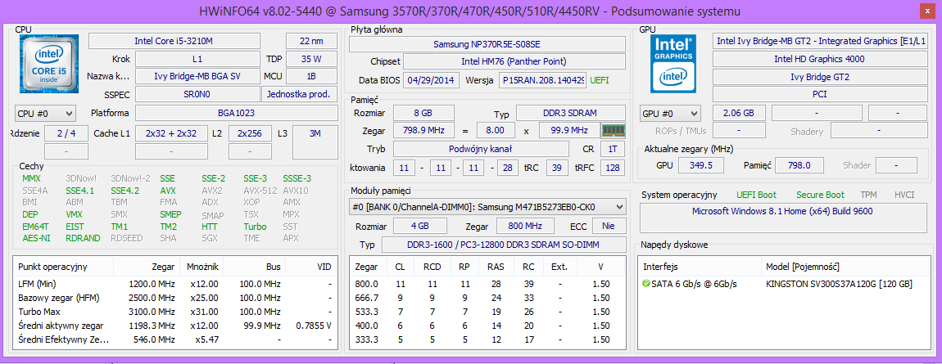Image resolution: width=942 pixels, height=364 pixels.
Task: Click the SSE4.2 feature flag
Action: [125, 190]
